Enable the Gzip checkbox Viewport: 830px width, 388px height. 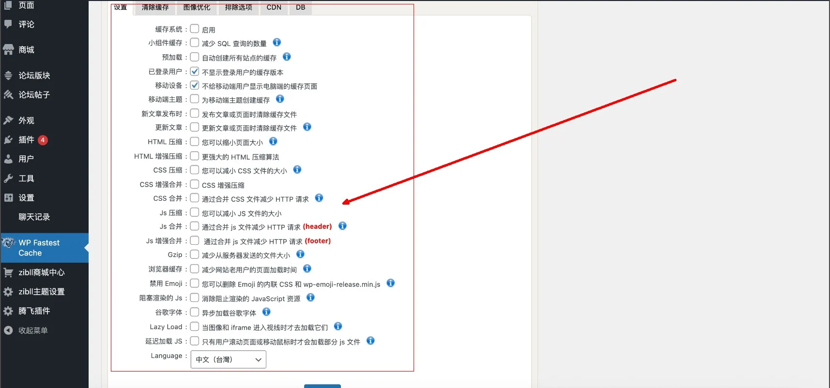click(x=195, y=254)
